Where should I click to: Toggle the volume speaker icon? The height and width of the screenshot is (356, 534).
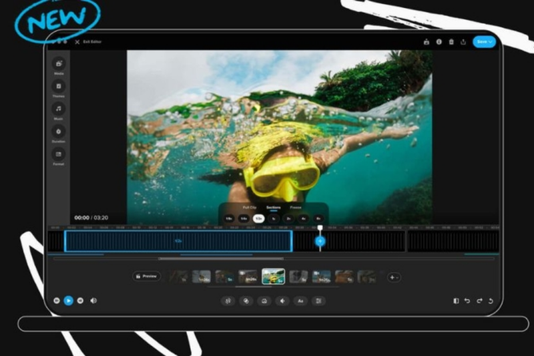click(x=93, y=301)
